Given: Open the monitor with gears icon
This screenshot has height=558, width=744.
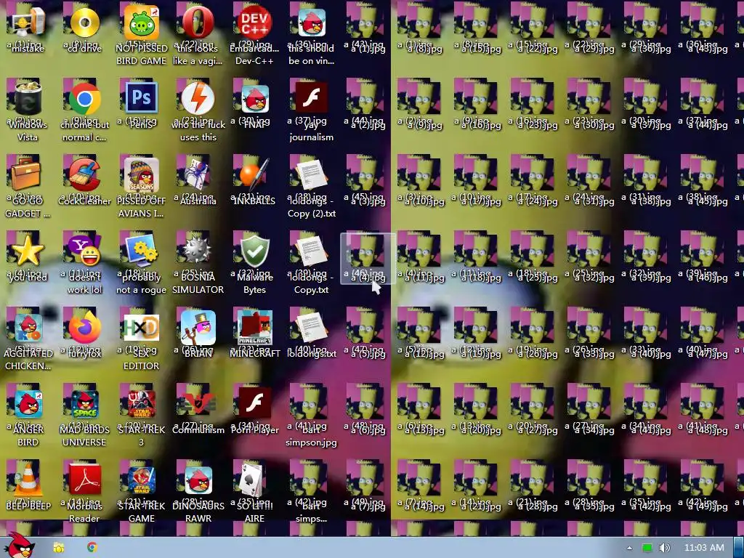Looking at the screenshot, I should (x=141, y=251).
